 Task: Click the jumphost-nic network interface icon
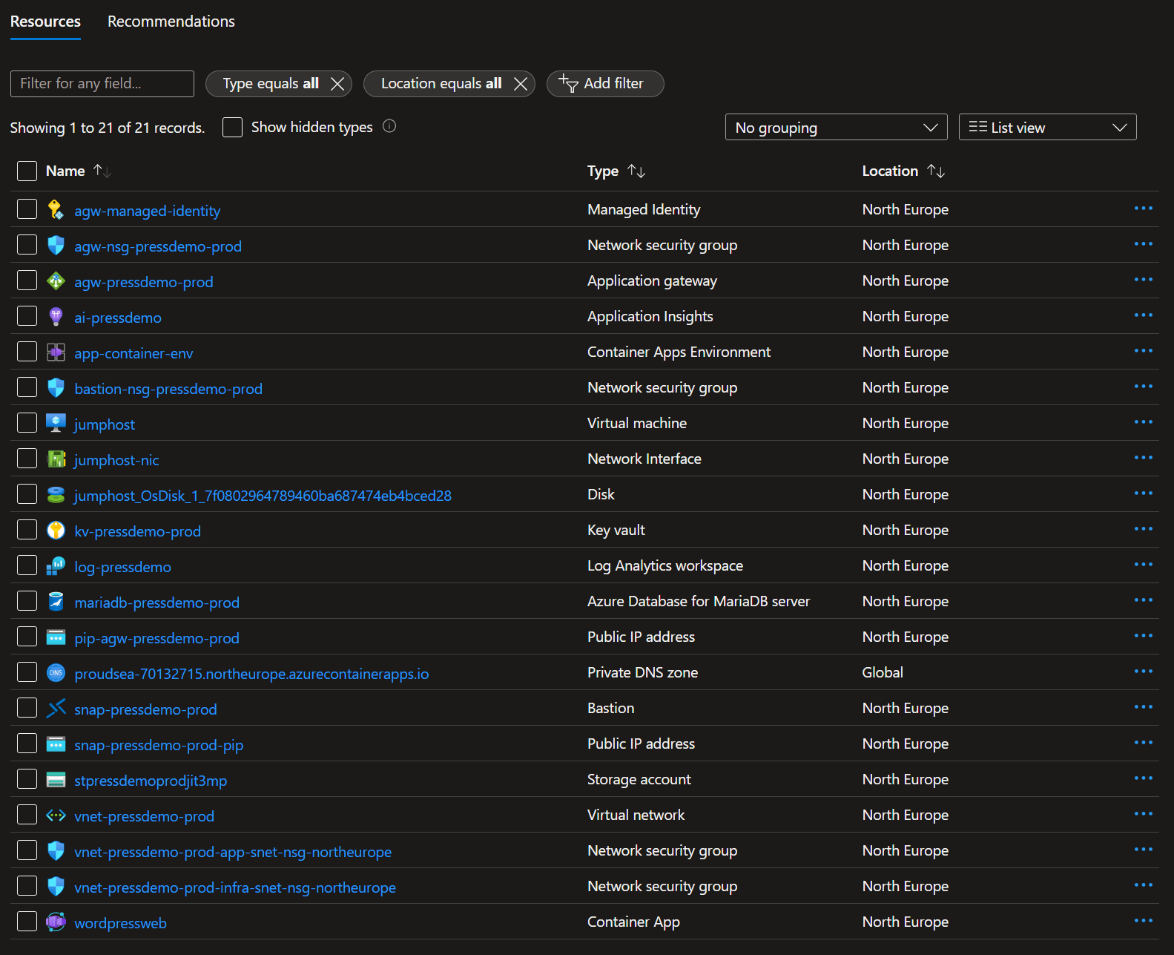coord(56,459)
